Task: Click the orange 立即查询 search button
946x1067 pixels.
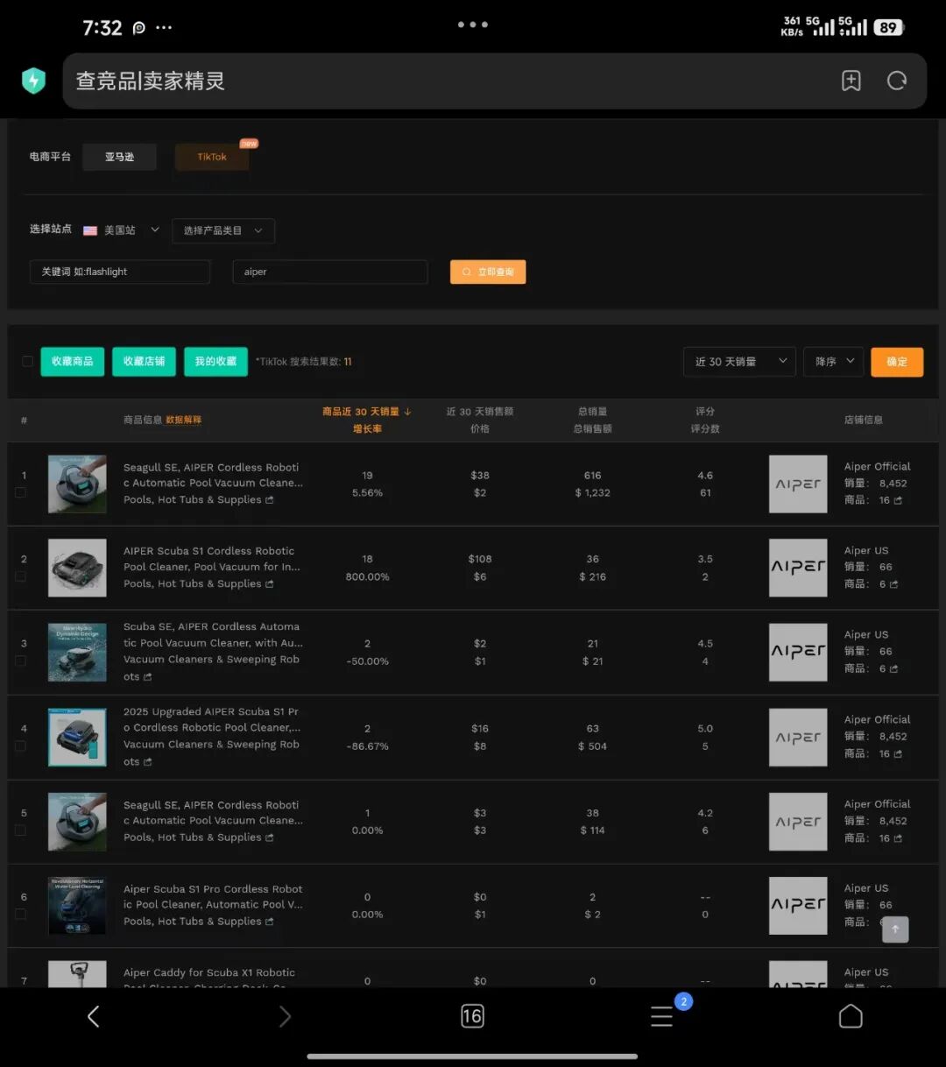Action: [488, 272]
